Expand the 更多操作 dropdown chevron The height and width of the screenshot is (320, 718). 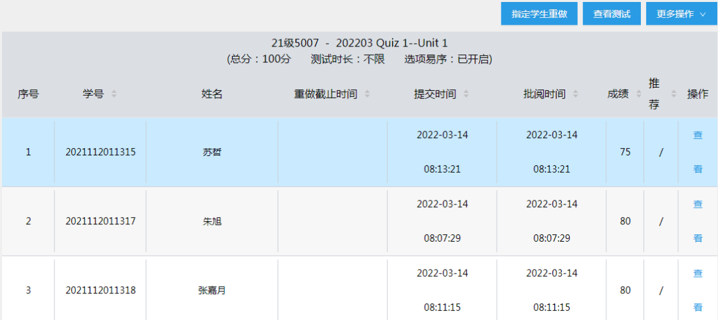click(703, 14)
